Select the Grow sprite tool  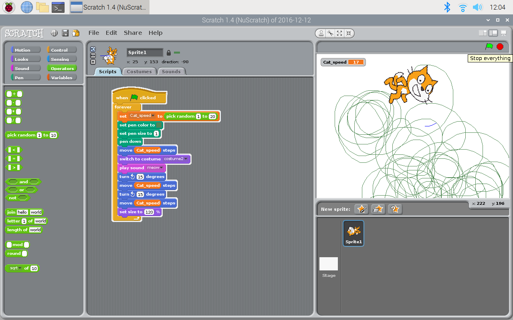(x=339, y=33)
